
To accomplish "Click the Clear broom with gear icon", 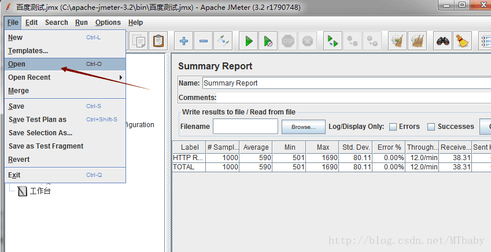I will pos(398,41).
